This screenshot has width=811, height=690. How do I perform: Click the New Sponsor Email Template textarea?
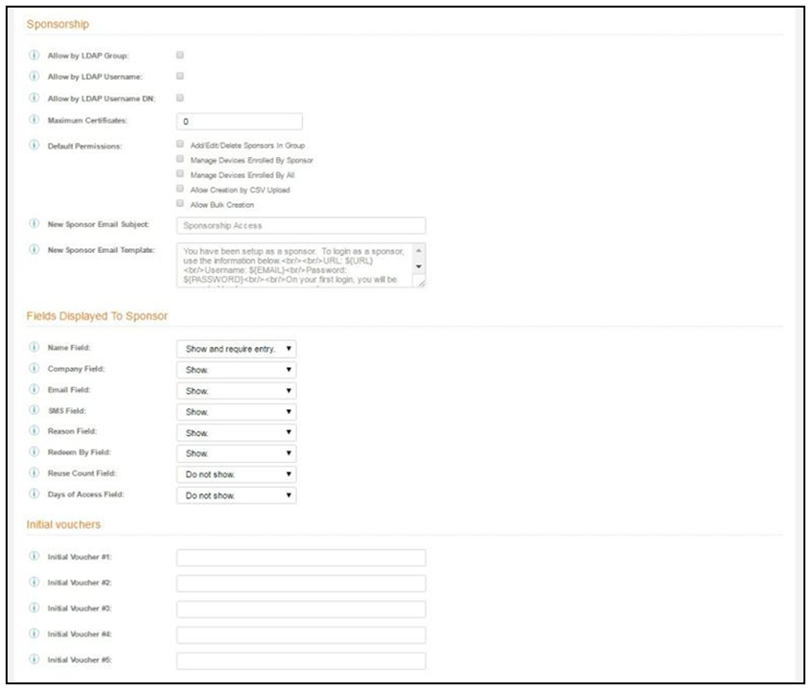click(301, 264)
